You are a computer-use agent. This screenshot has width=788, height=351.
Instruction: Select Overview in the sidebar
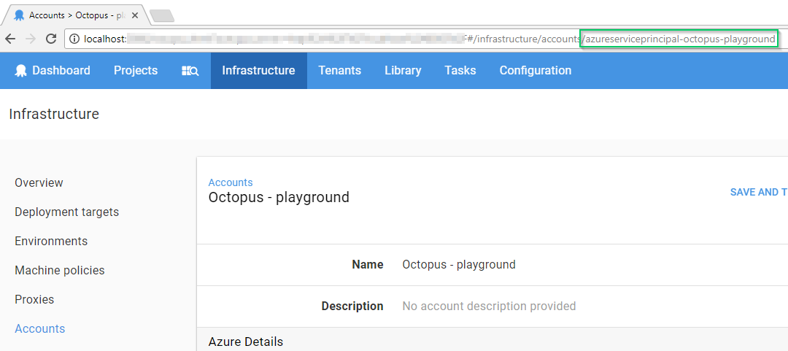tap(39, 182)
